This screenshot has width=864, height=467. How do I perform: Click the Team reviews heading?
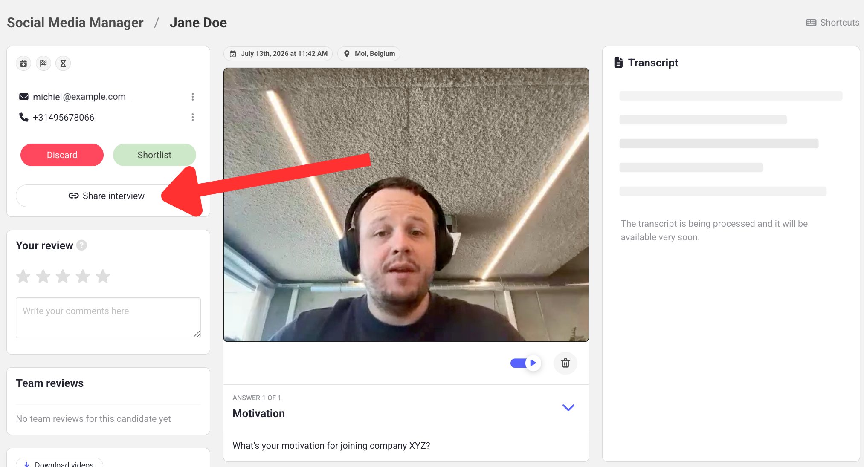[50, 383]
